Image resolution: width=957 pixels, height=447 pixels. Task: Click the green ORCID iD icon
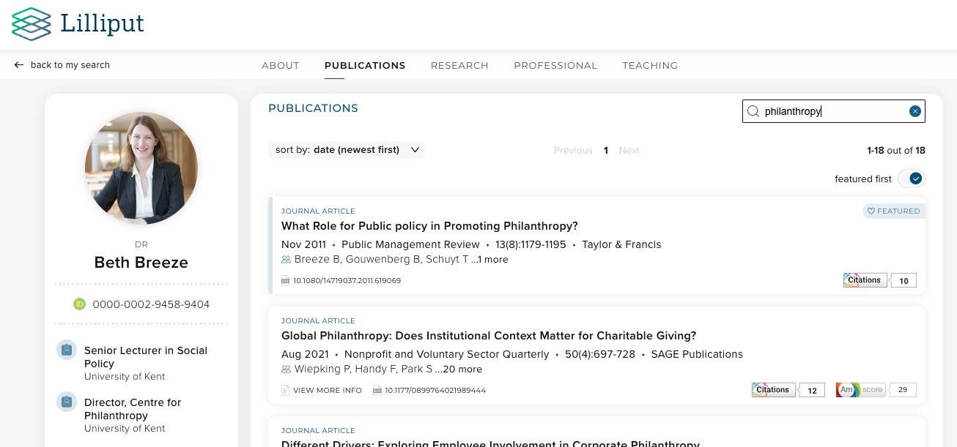click(80, 304)
